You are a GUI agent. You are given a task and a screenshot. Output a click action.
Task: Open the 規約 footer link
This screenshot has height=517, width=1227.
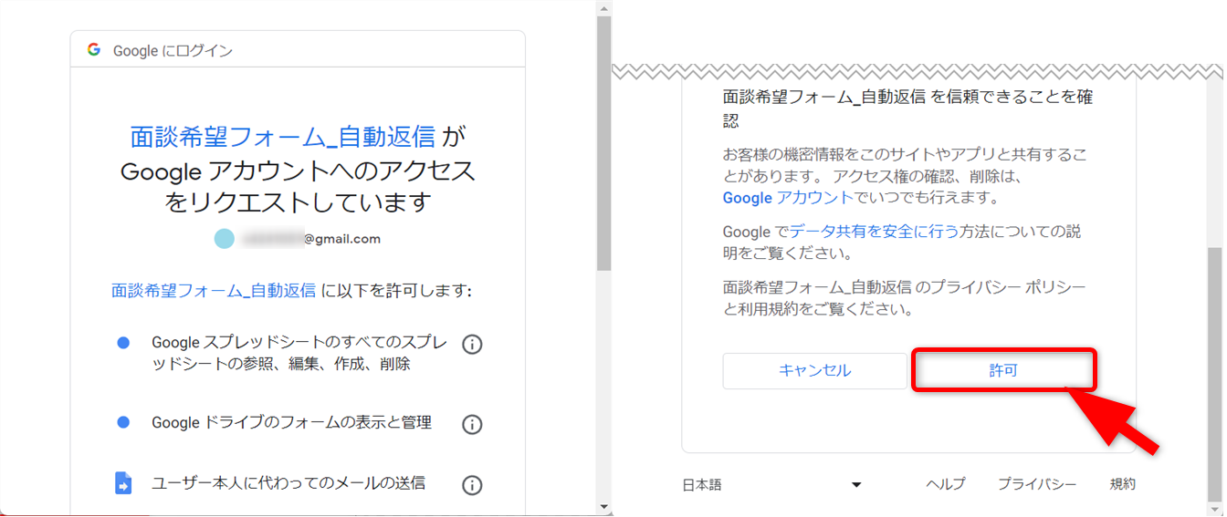(1123, 485)
